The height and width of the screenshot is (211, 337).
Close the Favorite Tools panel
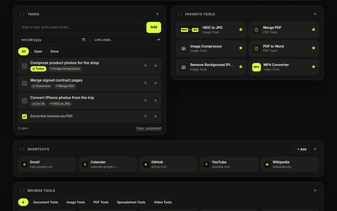(x=315, y=14)
